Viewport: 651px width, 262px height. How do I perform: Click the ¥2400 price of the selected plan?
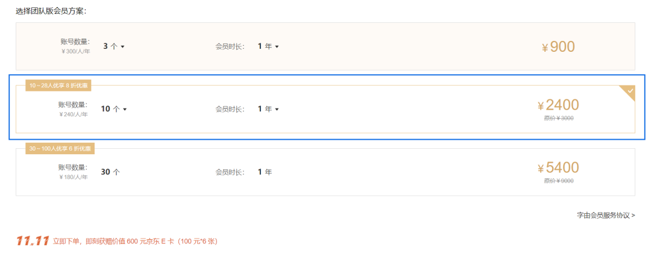pos(558,105)
